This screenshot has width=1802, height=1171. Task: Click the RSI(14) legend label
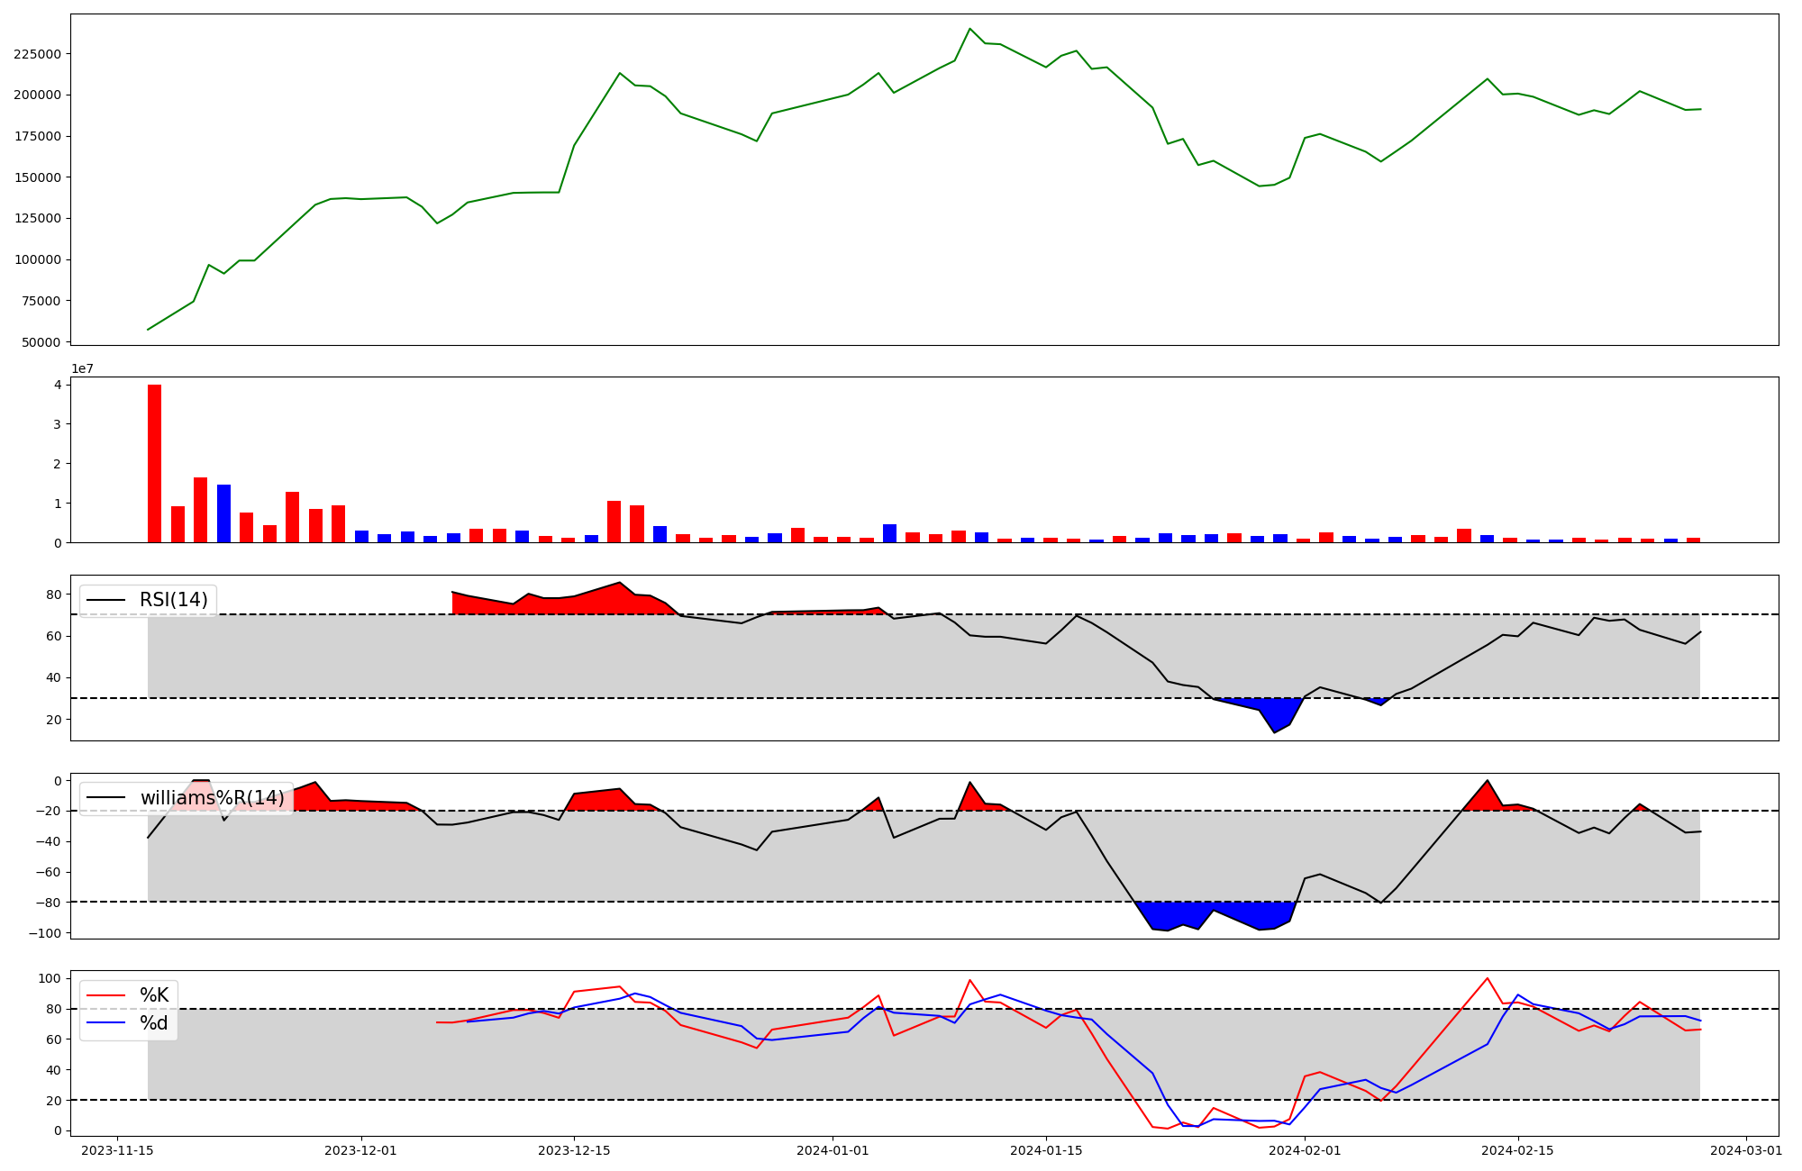pos(173,600)
